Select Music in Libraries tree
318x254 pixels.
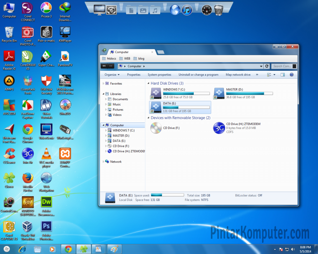117,104
